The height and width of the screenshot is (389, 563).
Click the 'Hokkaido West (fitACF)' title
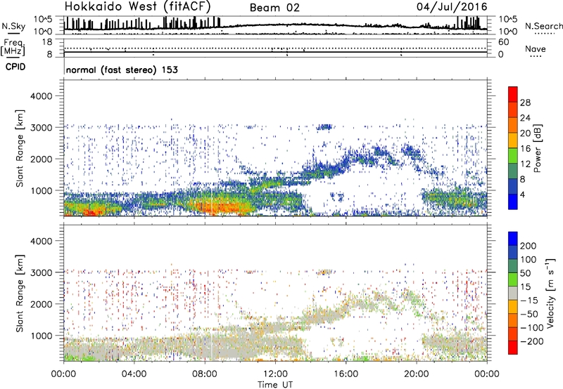click(x=137, y=6)
